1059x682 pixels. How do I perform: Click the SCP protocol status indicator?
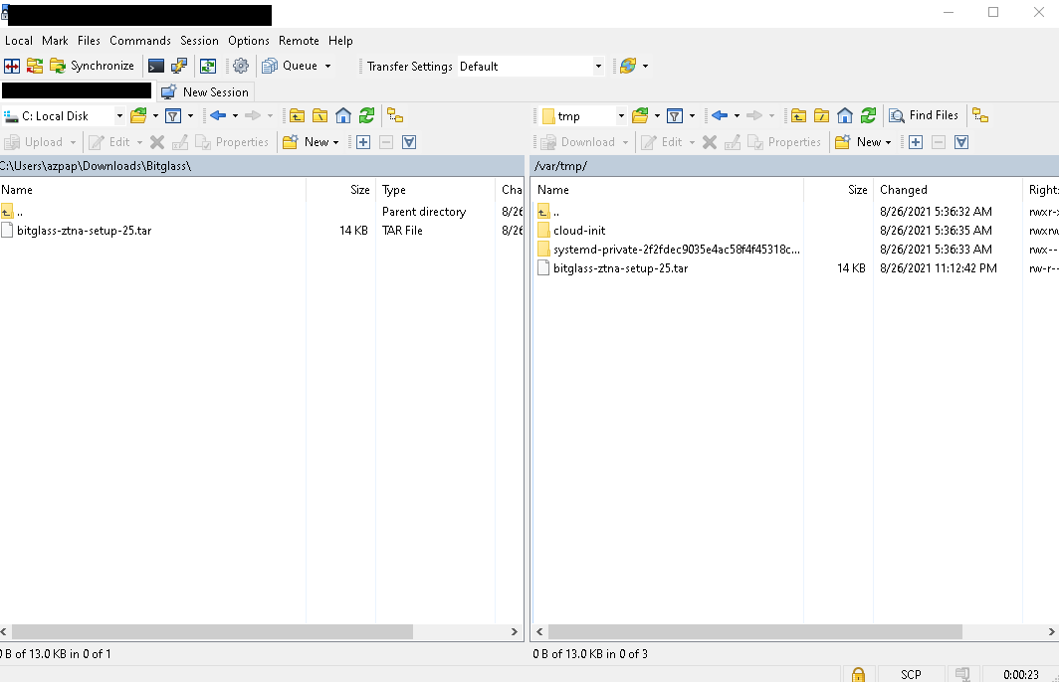tap(911, 674)
